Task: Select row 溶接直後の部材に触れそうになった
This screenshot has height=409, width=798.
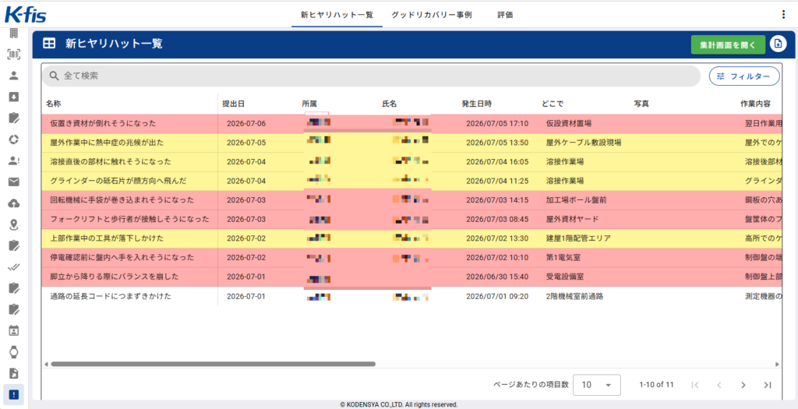Action: point(411,162)
